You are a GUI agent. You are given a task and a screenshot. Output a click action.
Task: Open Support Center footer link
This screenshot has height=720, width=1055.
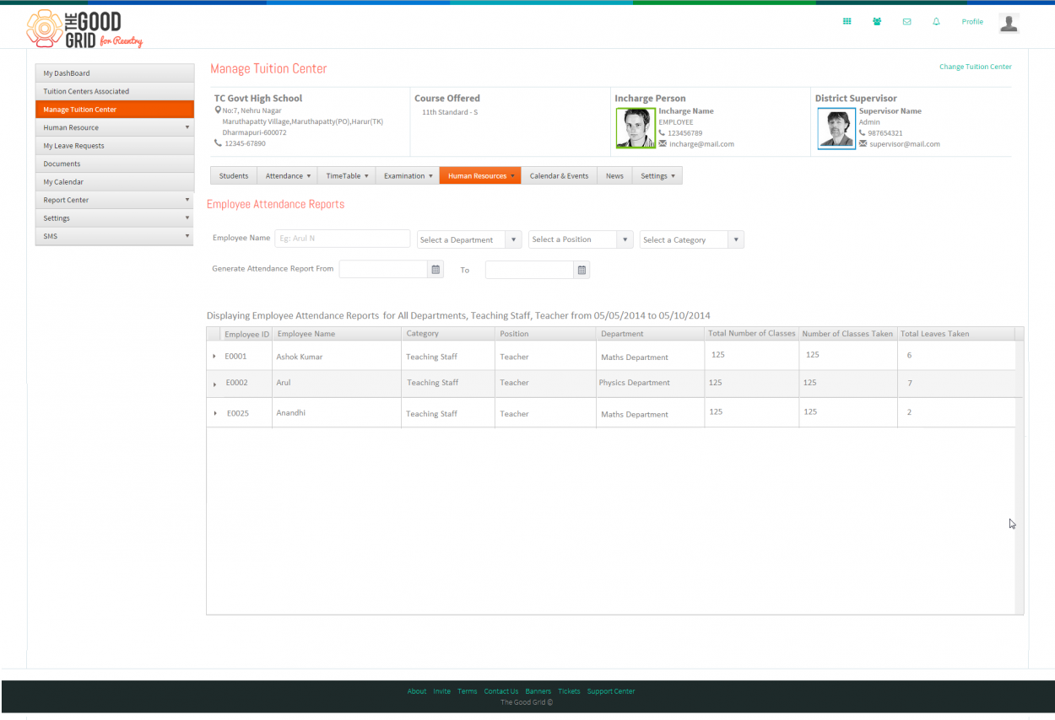pyautogui.click(x=611, y=691)
